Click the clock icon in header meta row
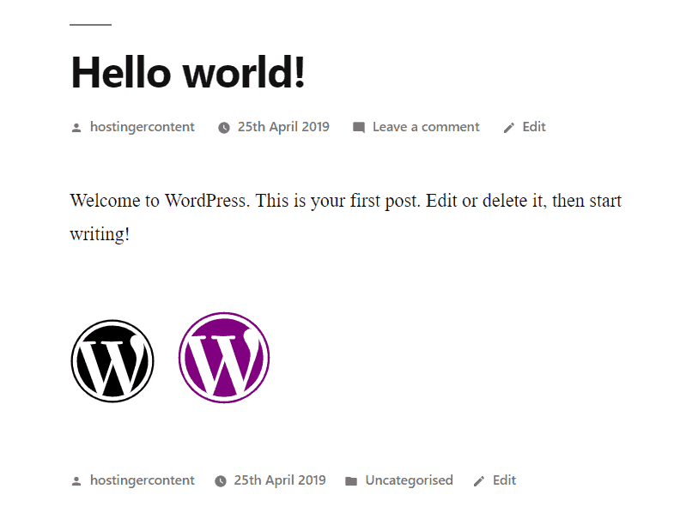 [x=224, y=128]
